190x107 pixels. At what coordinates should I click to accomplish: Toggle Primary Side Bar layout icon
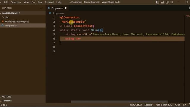(157, 2)
